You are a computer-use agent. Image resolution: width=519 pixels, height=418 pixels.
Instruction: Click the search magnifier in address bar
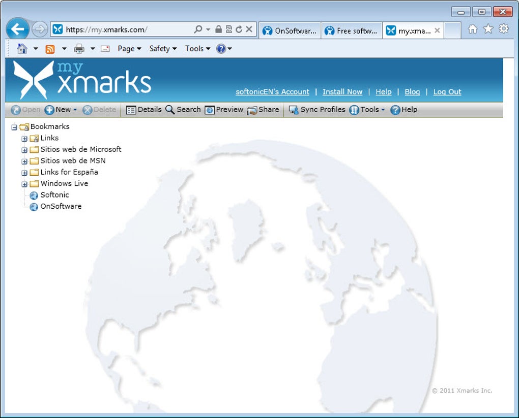pos(198,29)
